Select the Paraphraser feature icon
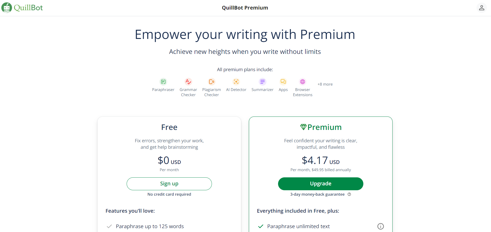 point(163,82)
